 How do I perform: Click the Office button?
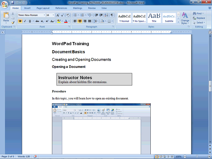[x=5, y=5]
